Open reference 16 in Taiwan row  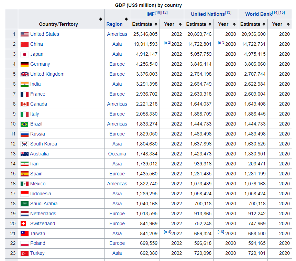point(221,232)
